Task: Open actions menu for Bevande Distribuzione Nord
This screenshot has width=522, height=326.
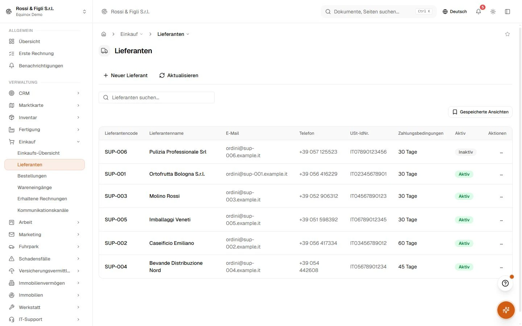Action: 501,267
